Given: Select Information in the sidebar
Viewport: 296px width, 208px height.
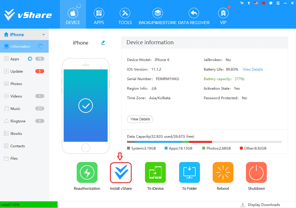Looking at the screenshot, I should (x=24, y=47).
